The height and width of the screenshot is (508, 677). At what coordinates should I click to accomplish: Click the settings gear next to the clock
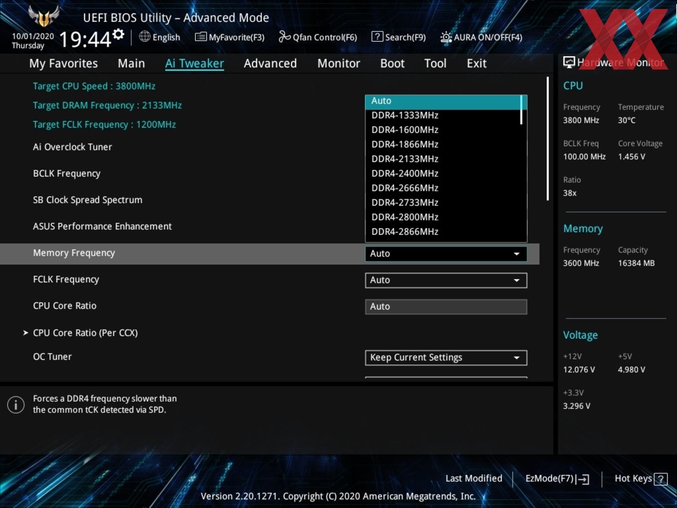tap(118, 34)
